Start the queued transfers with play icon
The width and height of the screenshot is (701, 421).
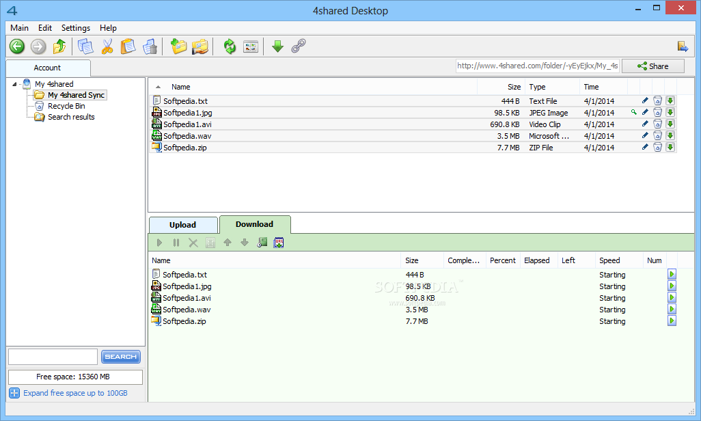click(160, 243)
